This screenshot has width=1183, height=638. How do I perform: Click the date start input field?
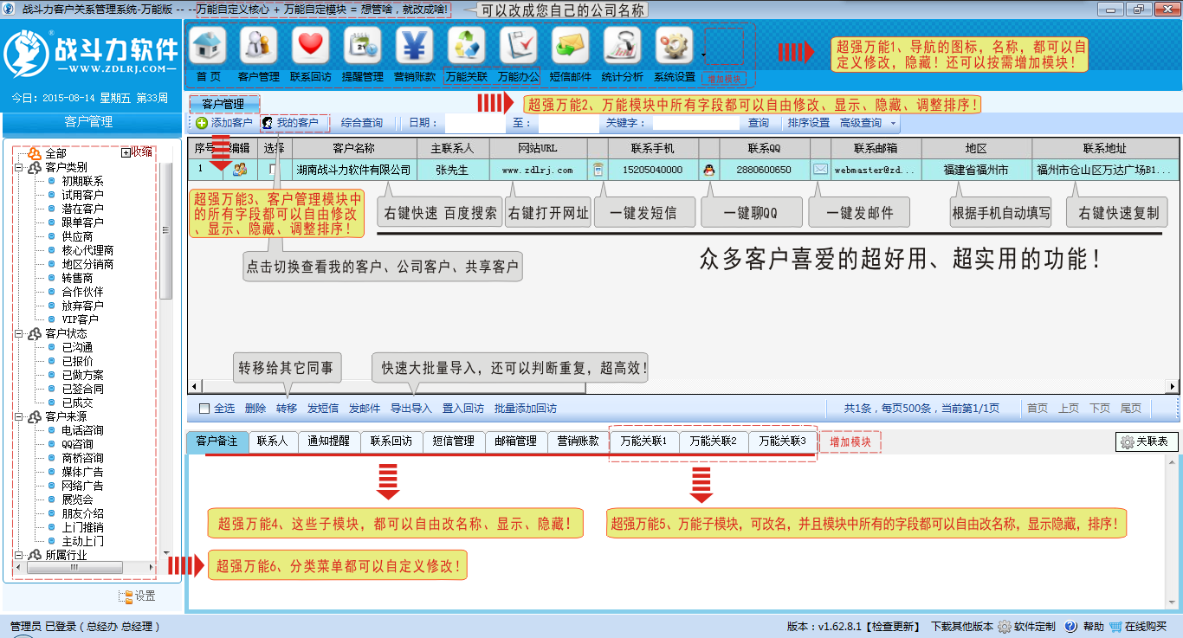(x=475, y=123)
